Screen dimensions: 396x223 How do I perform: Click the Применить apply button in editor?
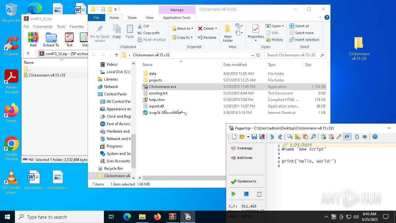pos(244,181)
